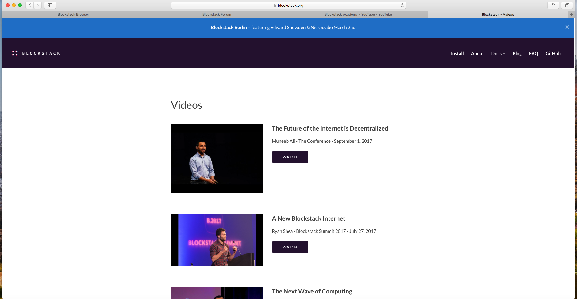Click 'The Next Wave of Computing' title
This screenshot has height=299, width=577.
click(312, 291)
